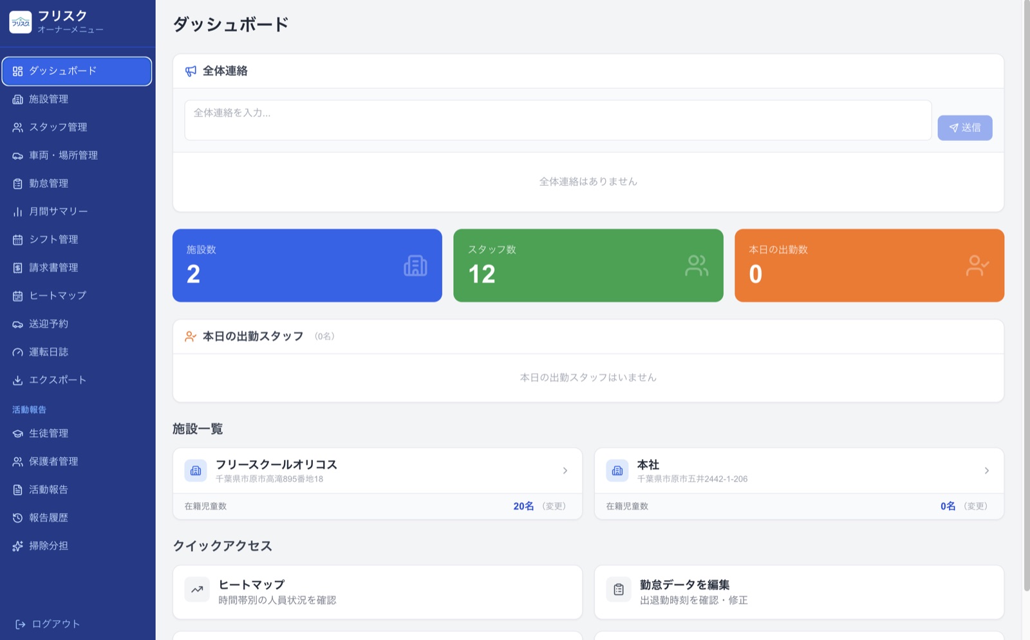Open 施設管理 menu item

pyautogui.click(x=77, y=99)
